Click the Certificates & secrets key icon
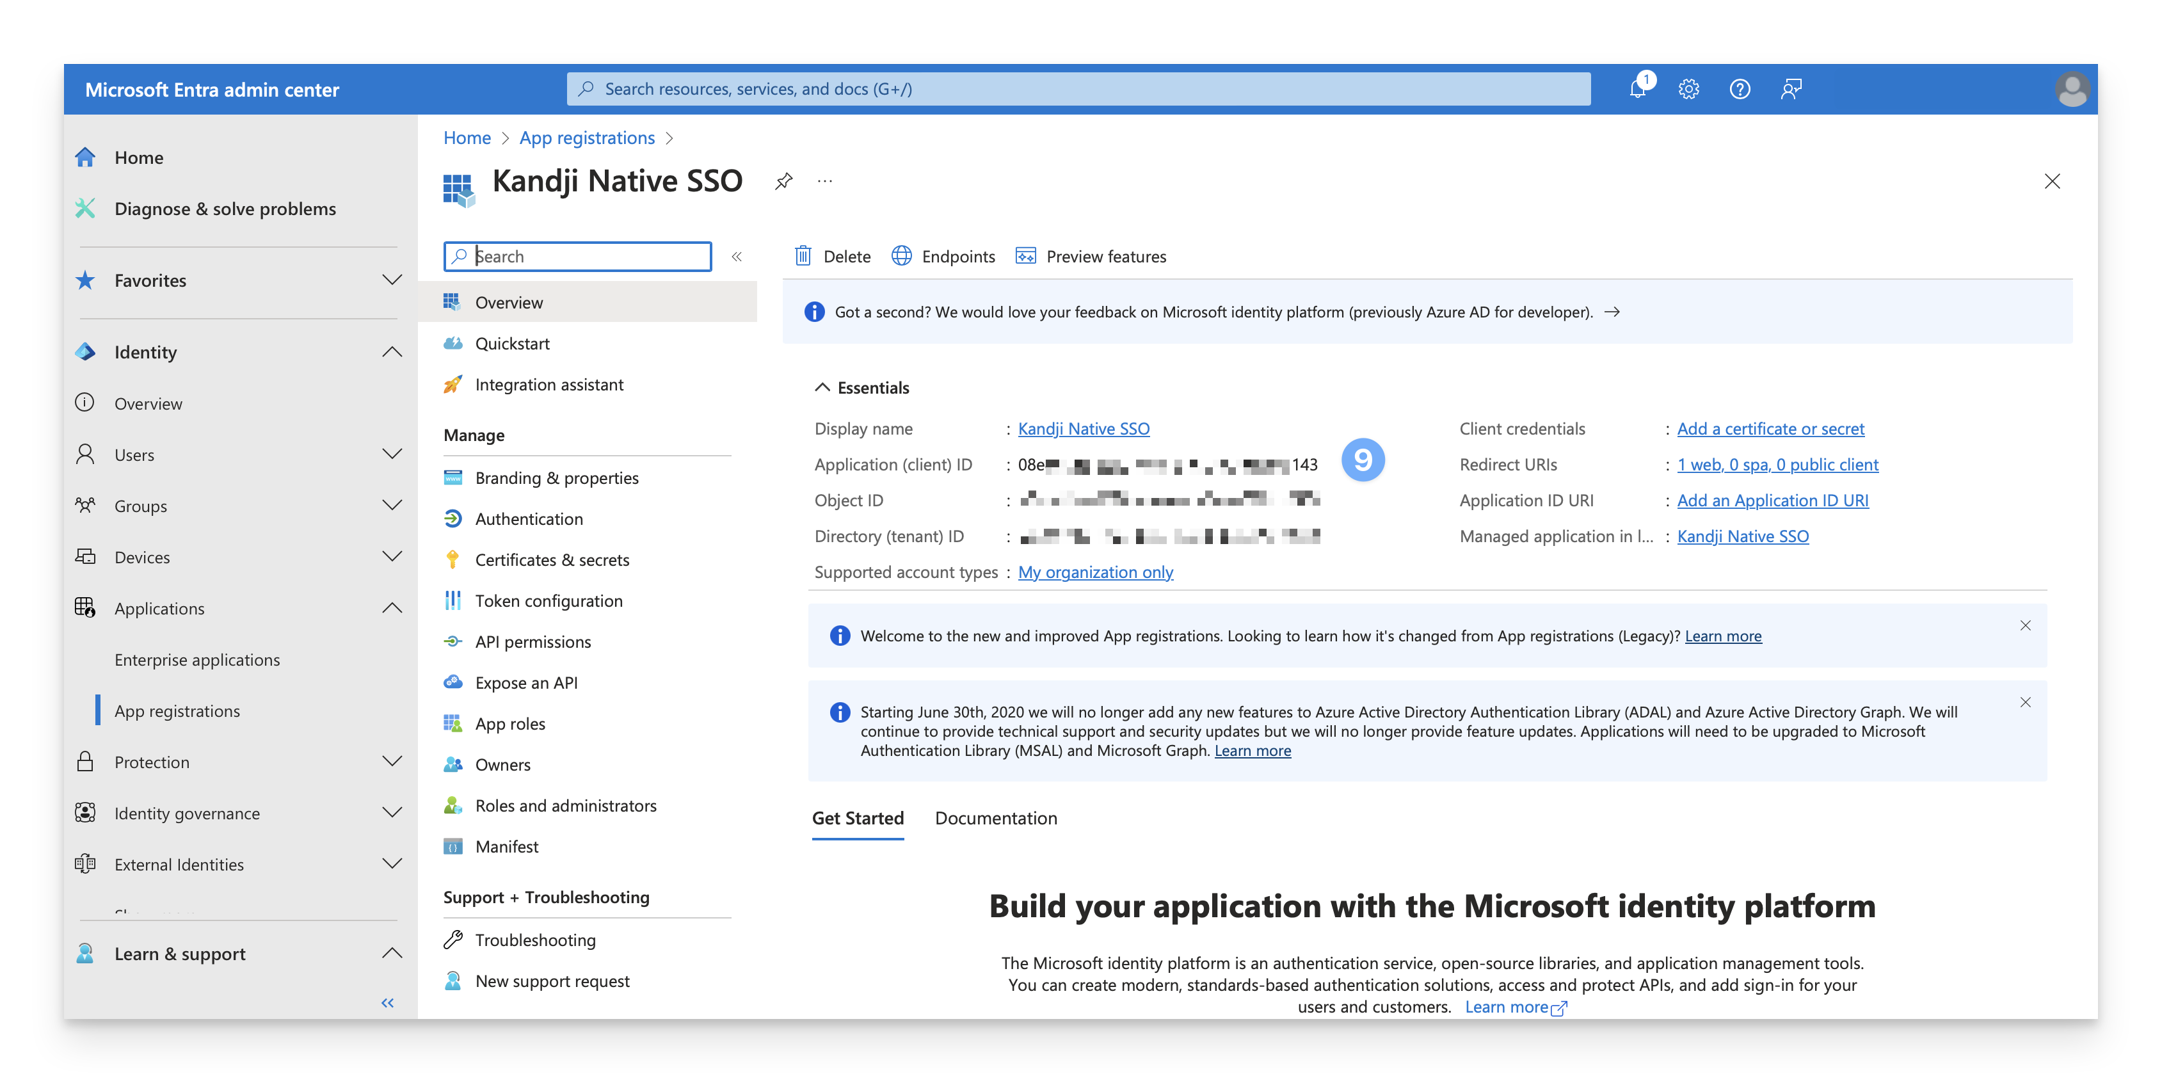 click(452, 560)
